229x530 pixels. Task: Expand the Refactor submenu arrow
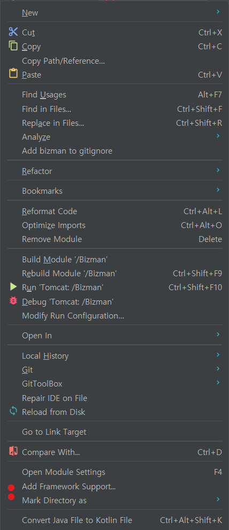click(218, 170)
